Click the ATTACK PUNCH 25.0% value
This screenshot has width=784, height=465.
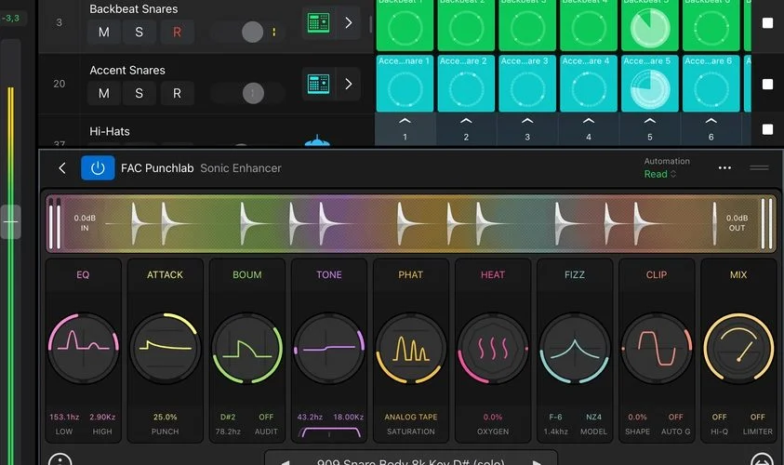pyautogui.click(x=165, y=417)
